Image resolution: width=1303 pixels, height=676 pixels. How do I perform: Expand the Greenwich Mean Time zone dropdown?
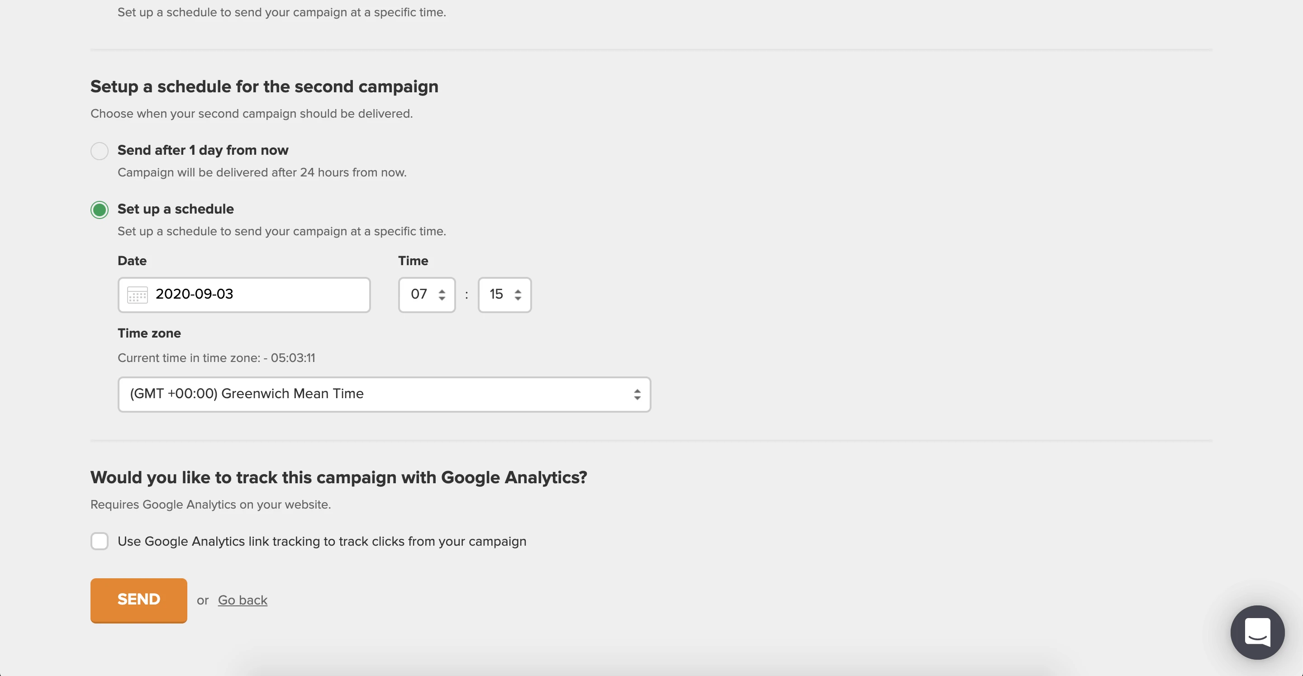point(374,394)
